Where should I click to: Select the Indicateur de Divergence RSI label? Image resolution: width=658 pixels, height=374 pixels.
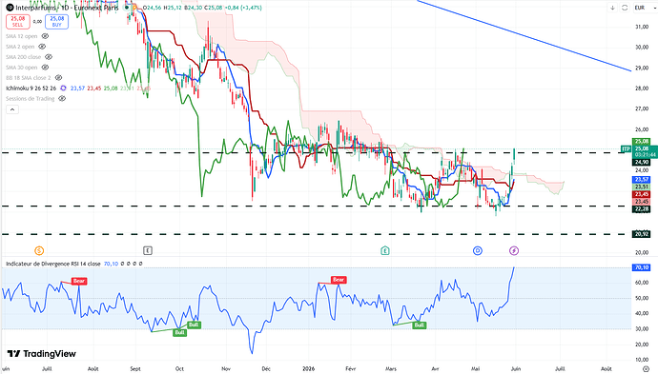(52, 264)
